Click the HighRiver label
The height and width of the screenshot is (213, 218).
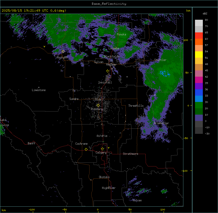pyautogui.click(x=109, y=188)
